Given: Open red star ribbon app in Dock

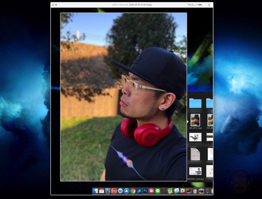Looking at the screenshot, I should click(x=114, y=191).
